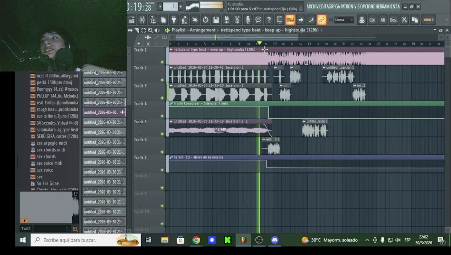Mute Track 6 with its green dot
The width and height of the screenshot is (451, 255).
162,152
